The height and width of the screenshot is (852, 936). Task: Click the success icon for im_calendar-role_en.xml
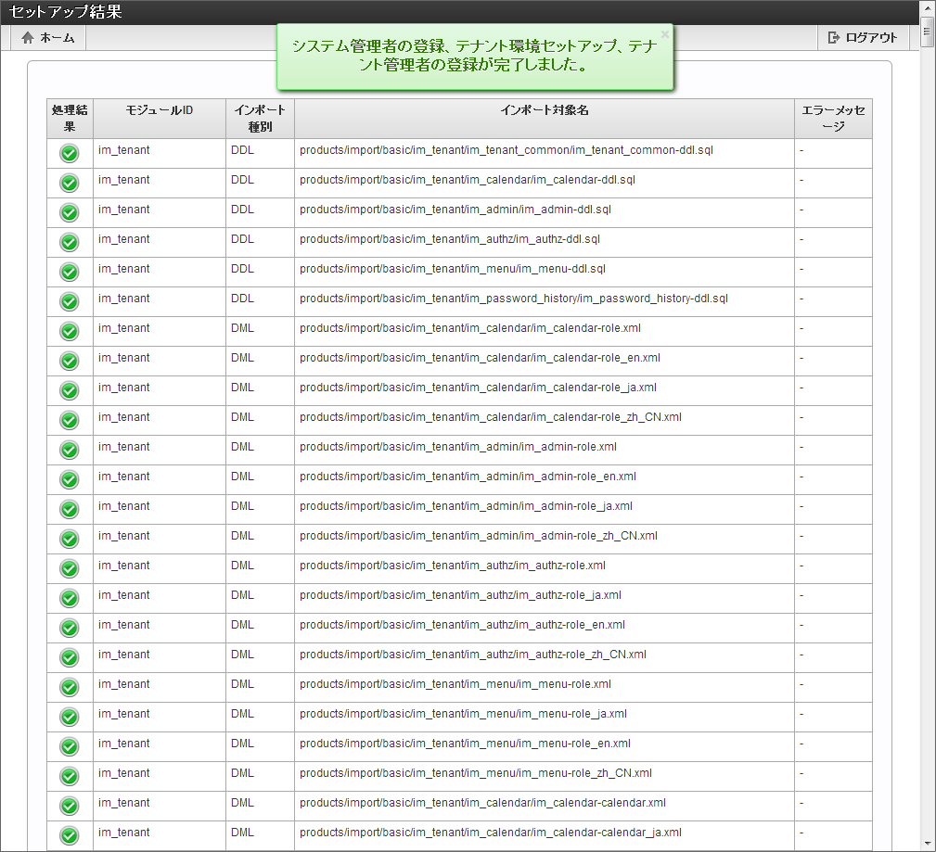[70, 361]
